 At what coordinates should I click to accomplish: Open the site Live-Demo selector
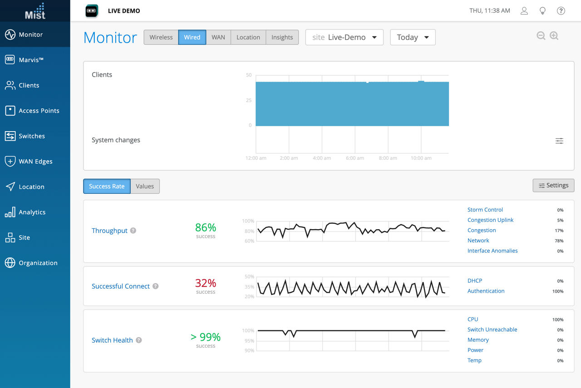(x=344, y=37)
